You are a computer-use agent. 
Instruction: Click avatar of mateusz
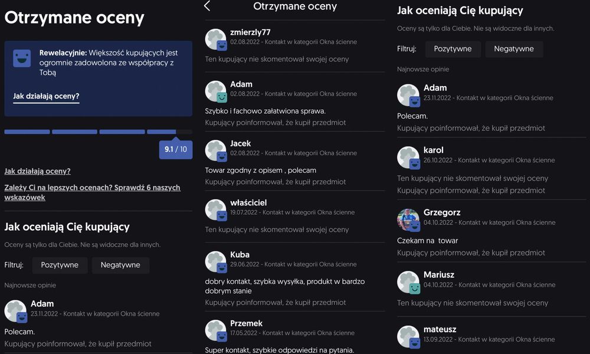click(408, 337)
